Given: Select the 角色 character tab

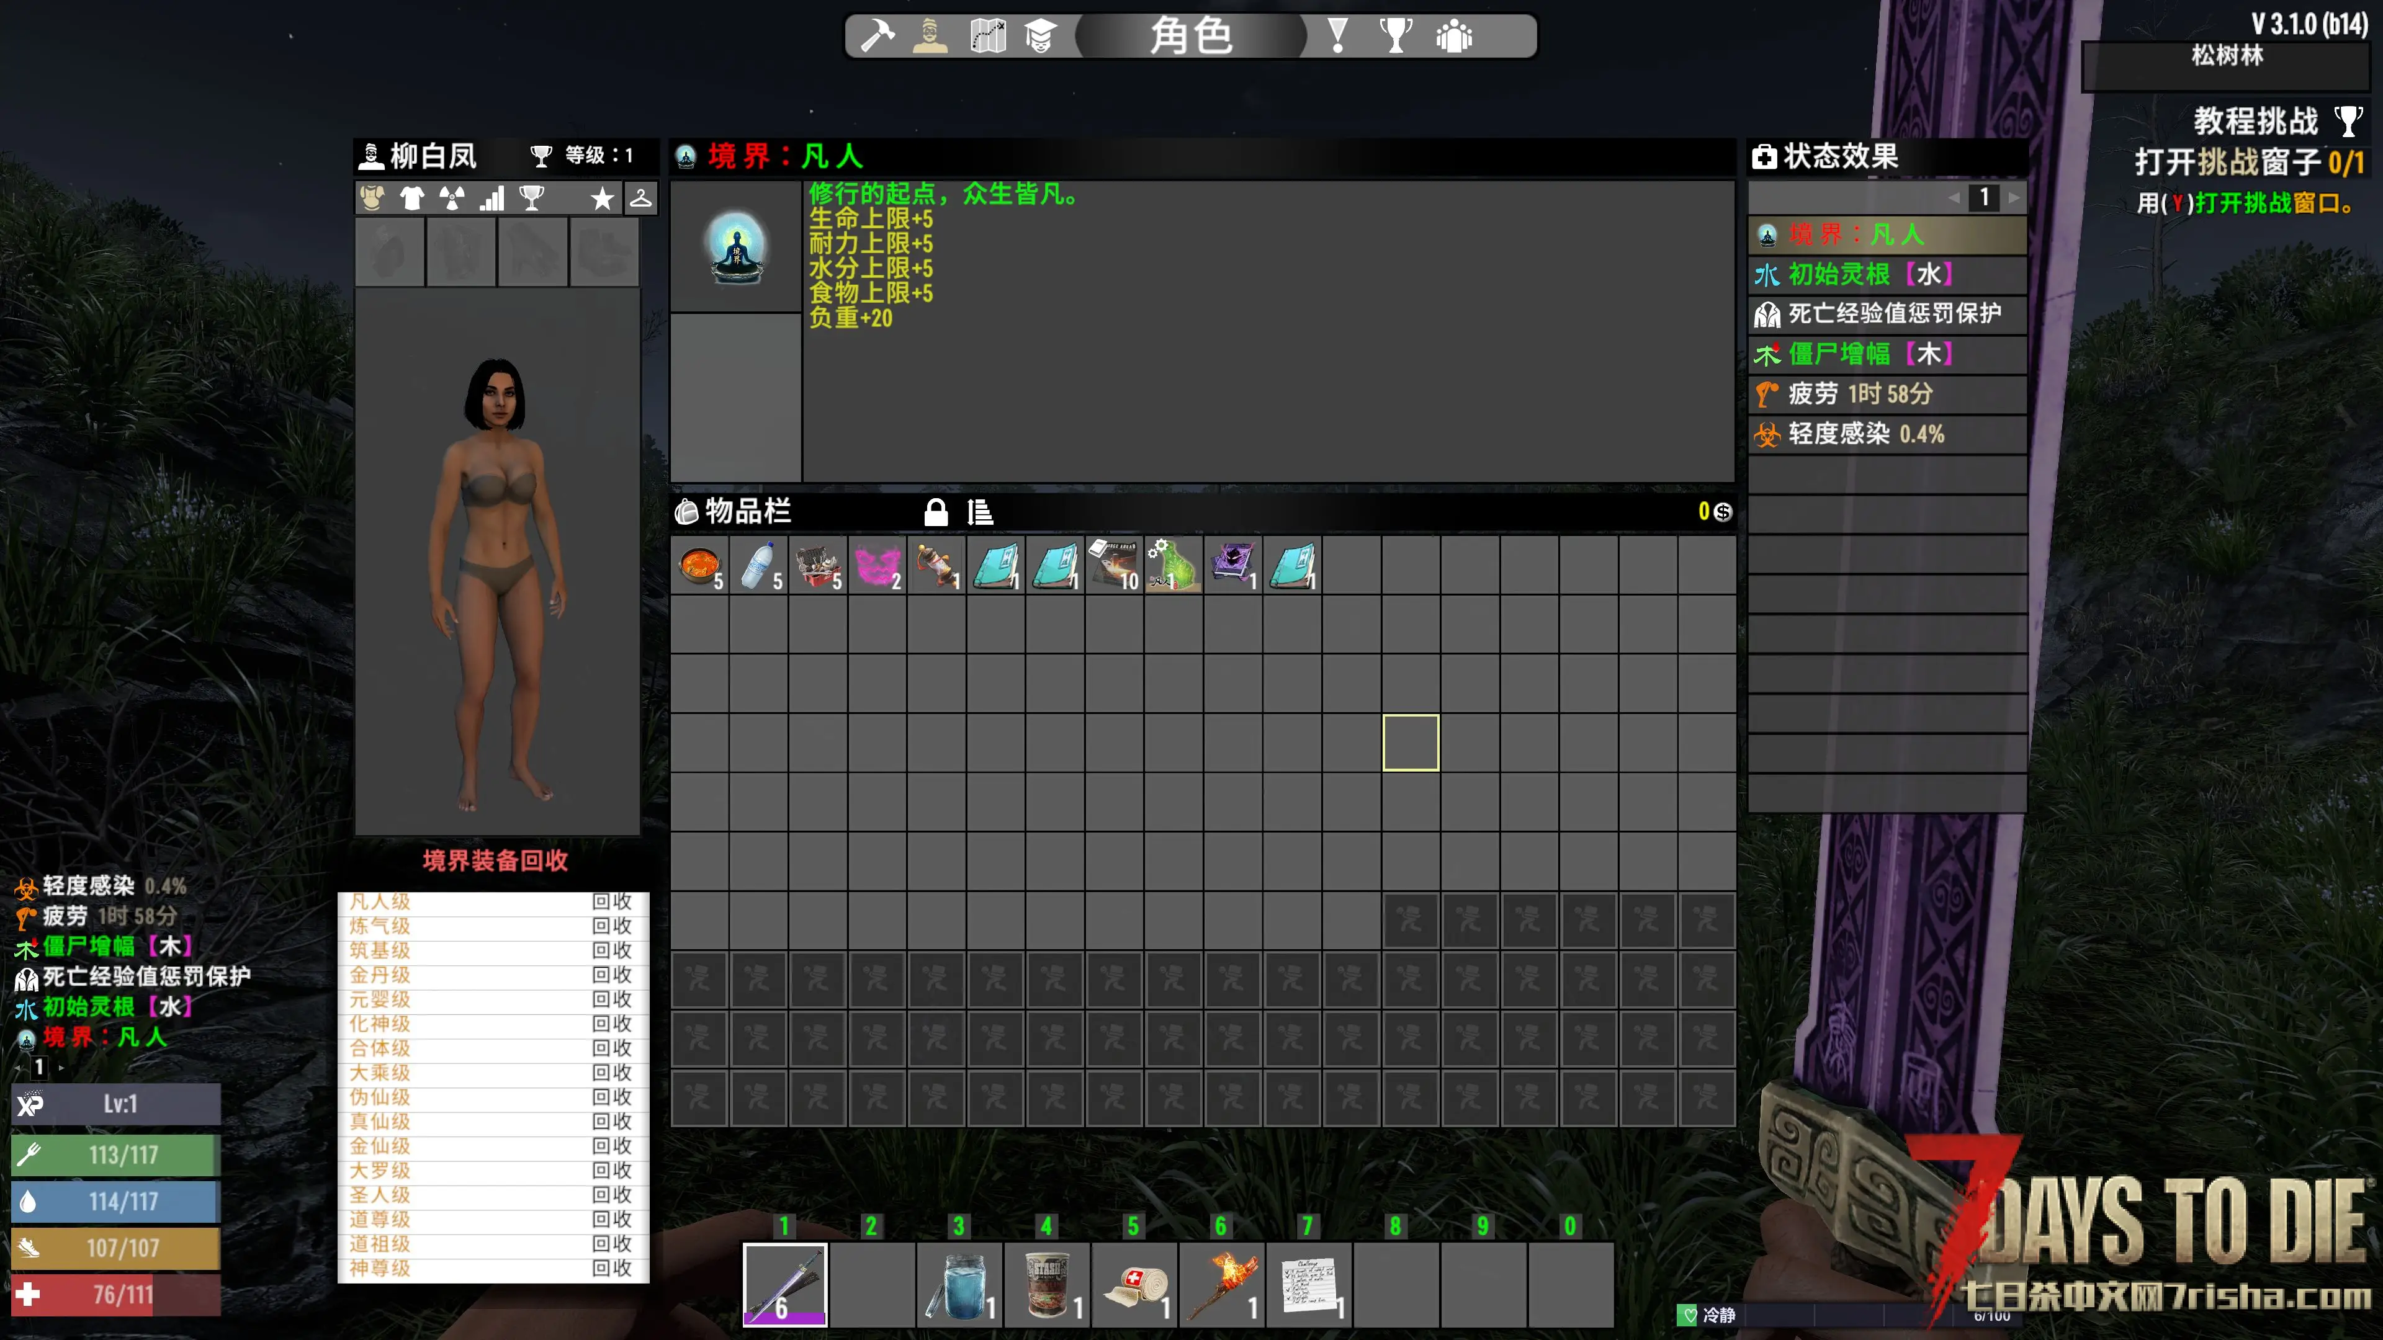Looking at the screenshot, I should (x=1191, y=36).
